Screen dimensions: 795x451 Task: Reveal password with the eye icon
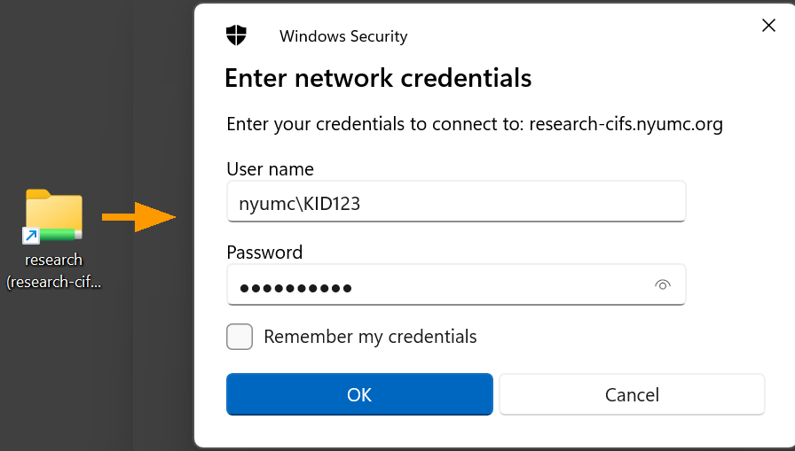662,285
